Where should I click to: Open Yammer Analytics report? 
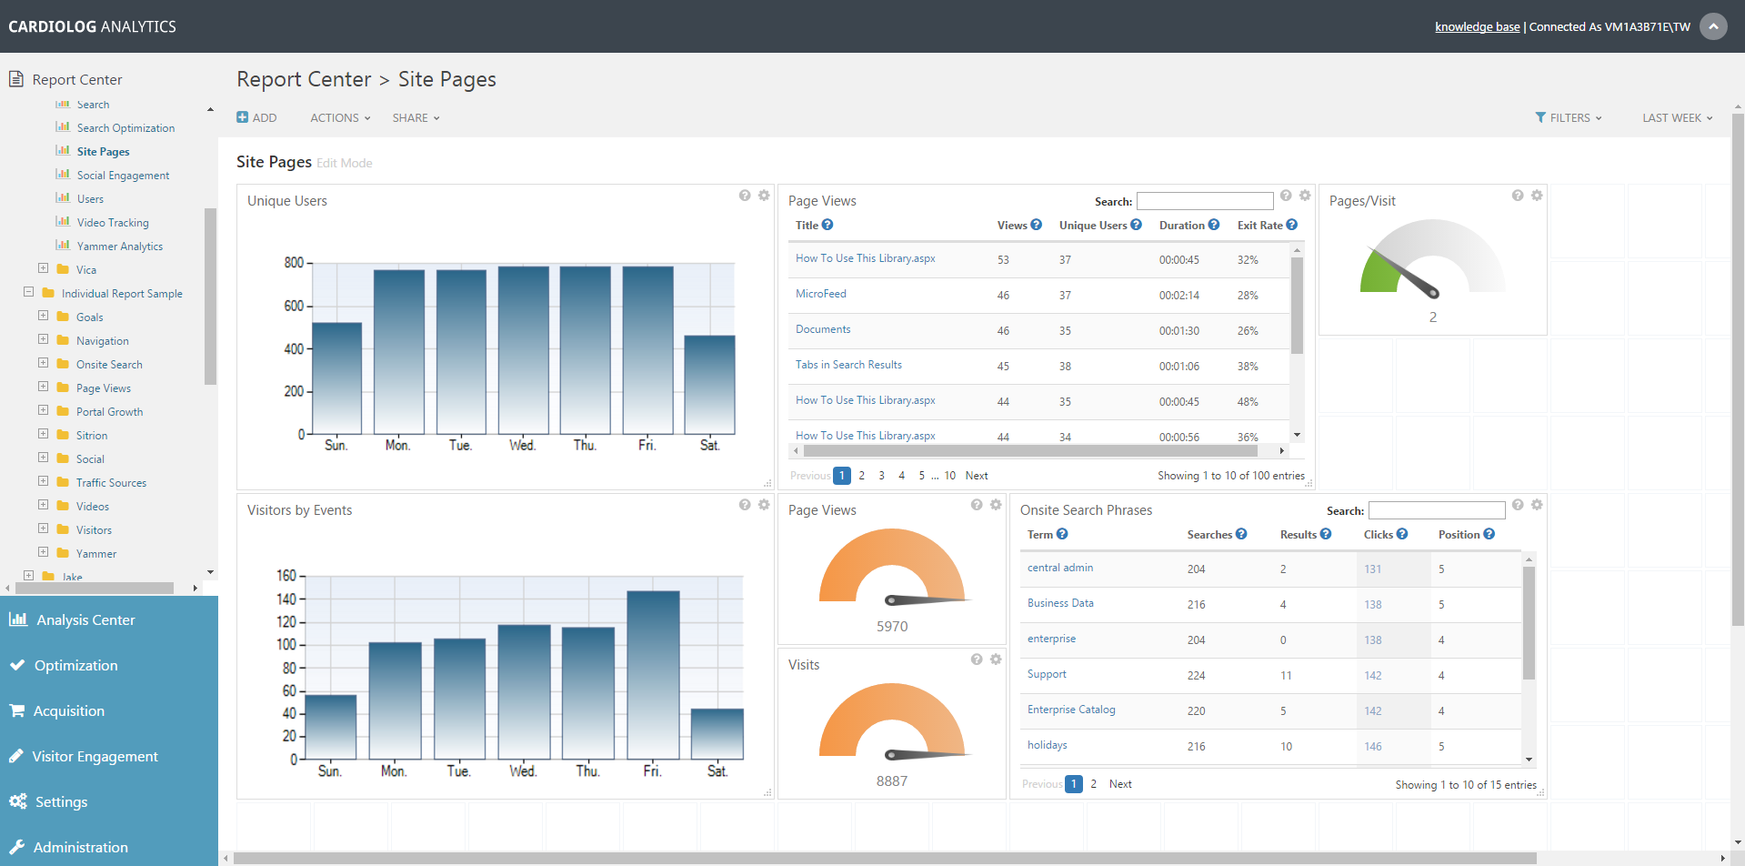pos(120,247)
